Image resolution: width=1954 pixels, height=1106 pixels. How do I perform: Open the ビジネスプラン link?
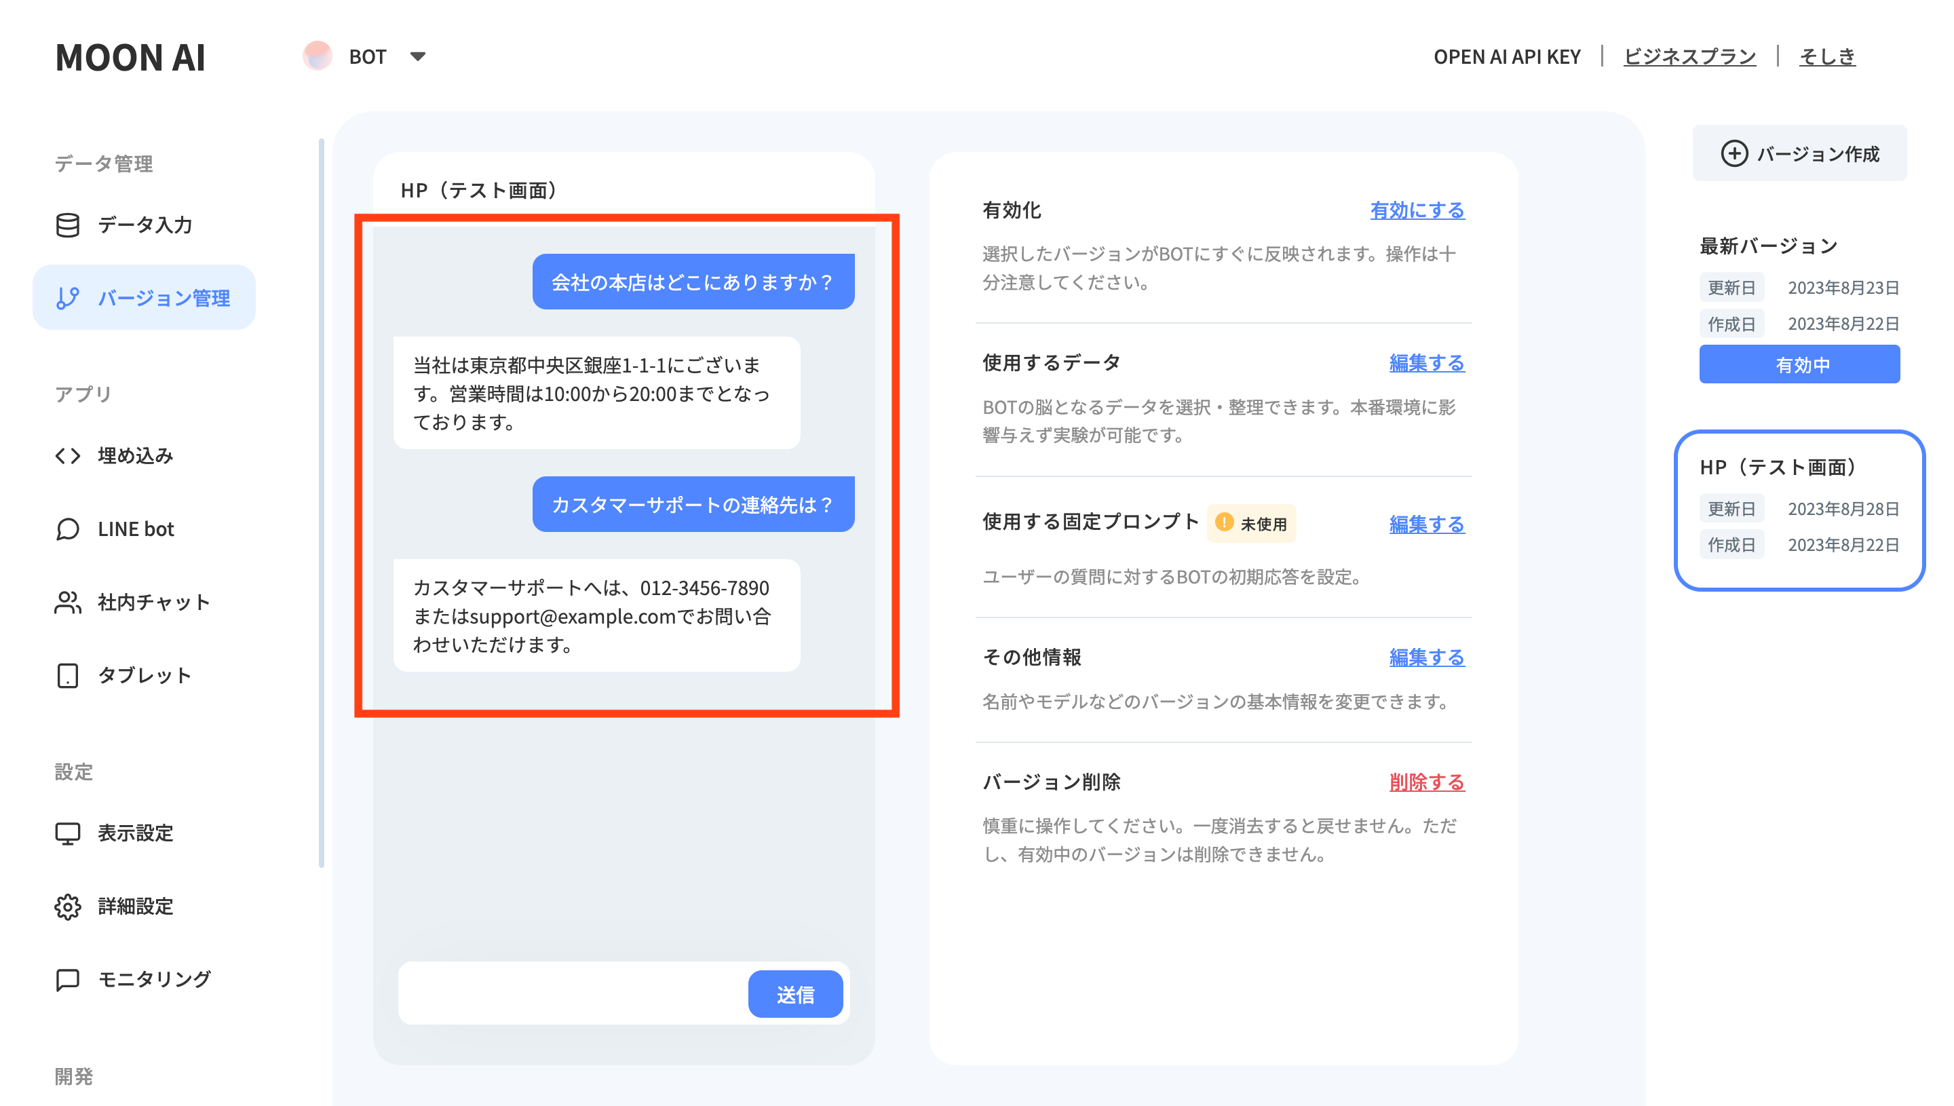point(1689,56)
